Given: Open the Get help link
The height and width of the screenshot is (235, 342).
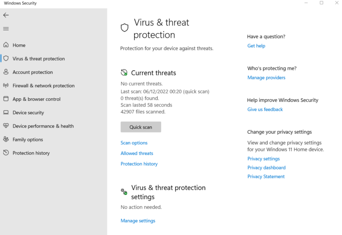Looking at the screenshot, I should coord(256,46).
